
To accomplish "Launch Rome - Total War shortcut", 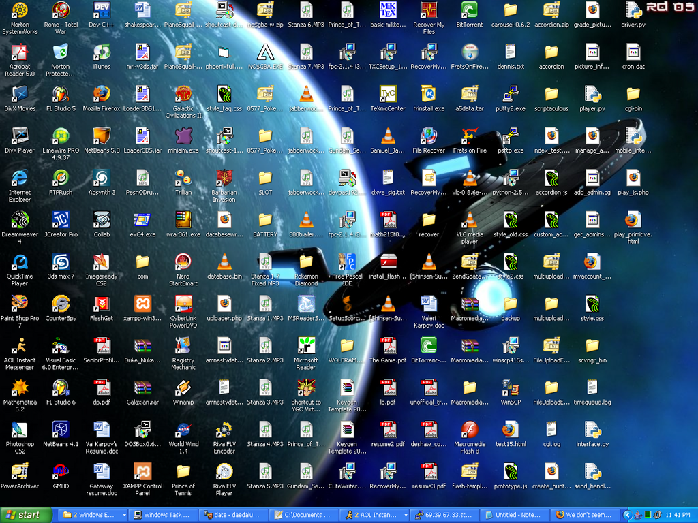I will pos(61,18).
